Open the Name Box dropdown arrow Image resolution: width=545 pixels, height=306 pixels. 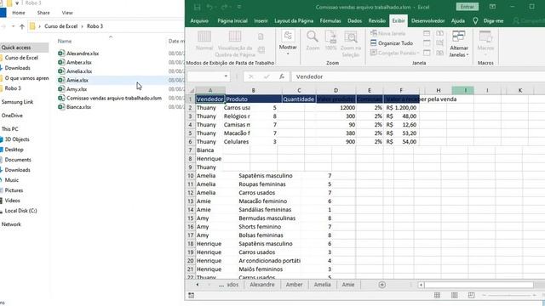coord(226,76)
